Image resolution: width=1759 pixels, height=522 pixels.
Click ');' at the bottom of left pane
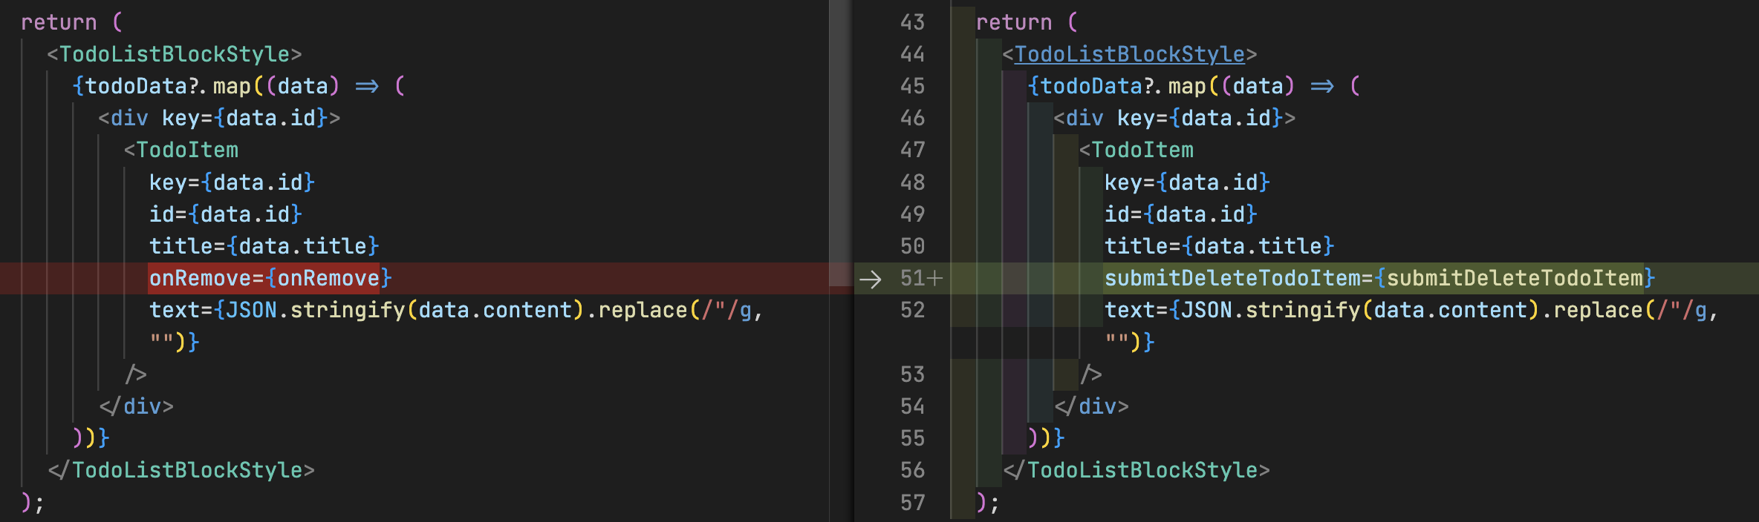(33, 503)
